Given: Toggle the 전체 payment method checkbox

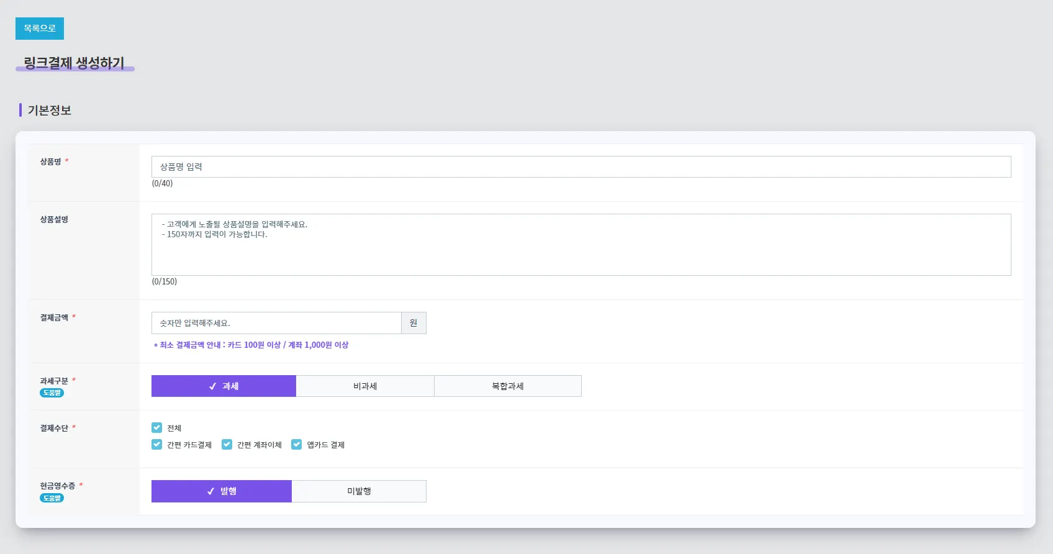Looking at the screenshot, I should (x=157, y=428).
